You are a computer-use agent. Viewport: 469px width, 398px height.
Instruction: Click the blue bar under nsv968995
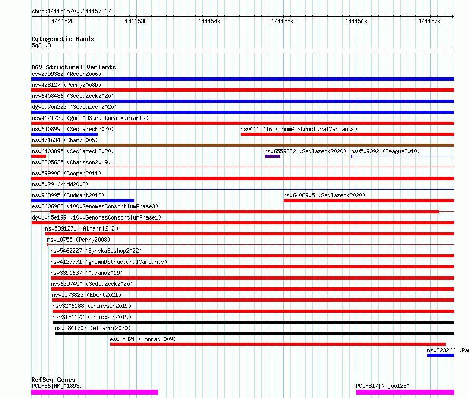point(83,201)
